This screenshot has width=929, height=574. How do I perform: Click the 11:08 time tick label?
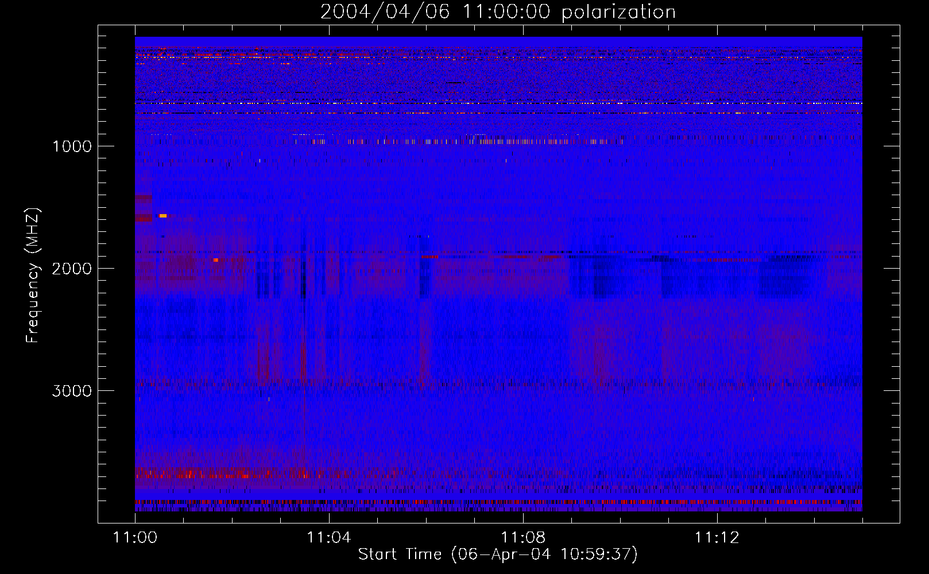(523, 538)
